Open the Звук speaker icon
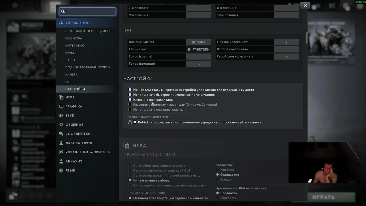The width and height of the screenshot is (366, 206). click(61, 116)
